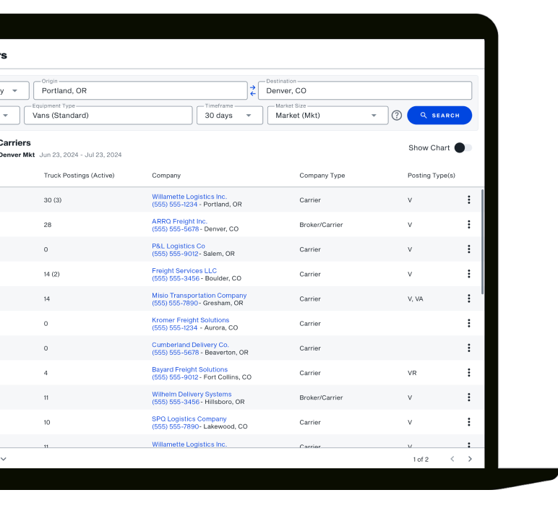Open row menu for ARRQ Freight Inc.
The height and width of the screenshot is (529, 558).
pyautogui.click(x=468, y=225)
